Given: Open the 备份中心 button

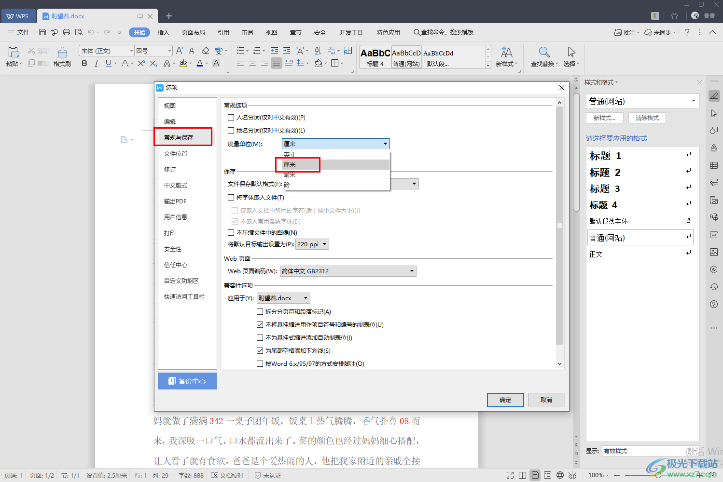Looking at the screenshot, I should coord(187,381).
